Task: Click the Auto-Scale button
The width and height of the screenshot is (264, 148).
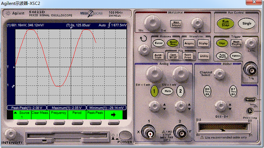Action: coord(158,56)
